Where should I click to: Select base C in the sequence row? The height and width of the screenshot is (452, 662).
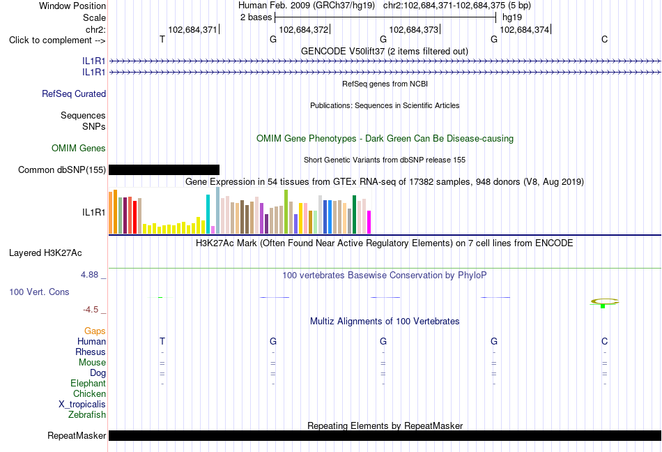605,39
